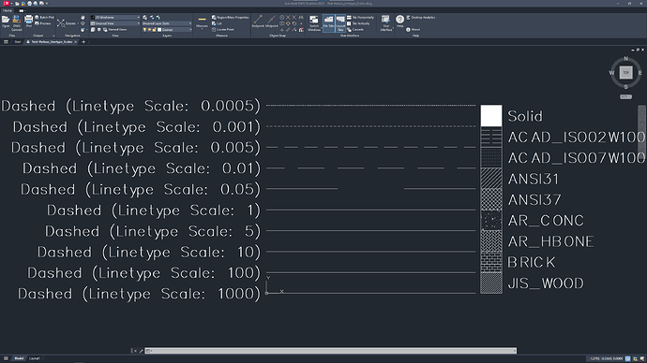
Task: Switch to the Model layout tab
Action: (19, 358)
